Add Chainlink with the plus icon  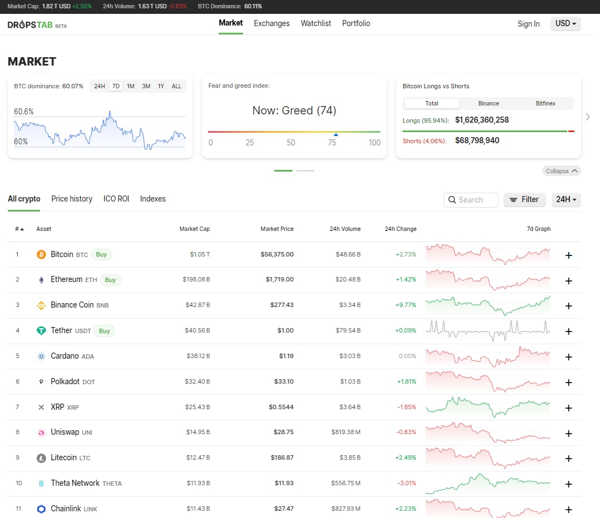point(568,510)
